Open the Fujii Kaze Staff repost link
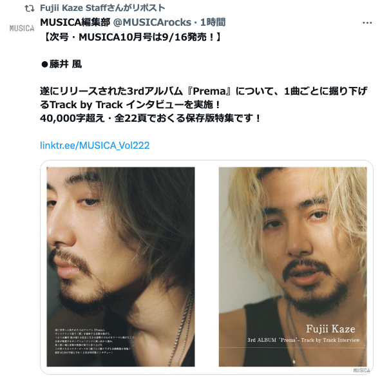 click(x=102, y=8)
